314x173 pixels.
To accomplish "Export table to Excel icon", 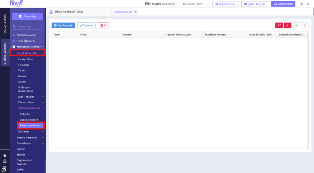I will (x=297, y=25).
